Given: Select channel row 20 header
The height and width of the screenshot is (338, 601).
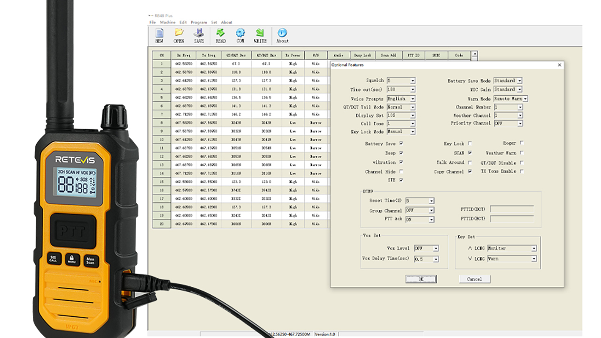Looking at the screenshot, I should coord(162,224).
